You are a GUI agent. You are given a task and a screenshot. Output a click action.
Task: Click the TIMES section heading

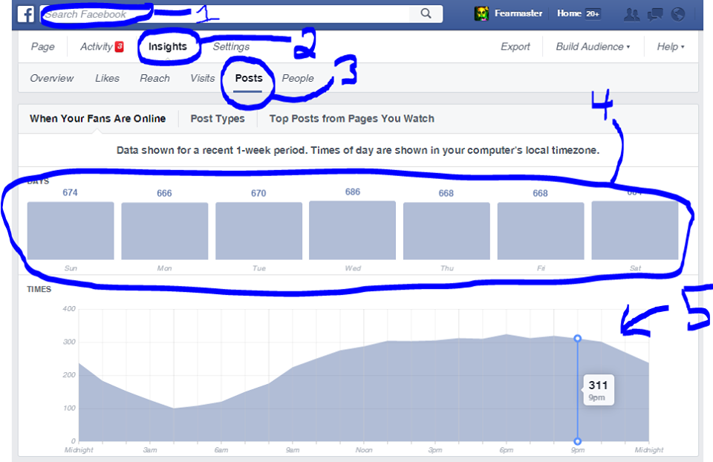click(x=39, y=289)
